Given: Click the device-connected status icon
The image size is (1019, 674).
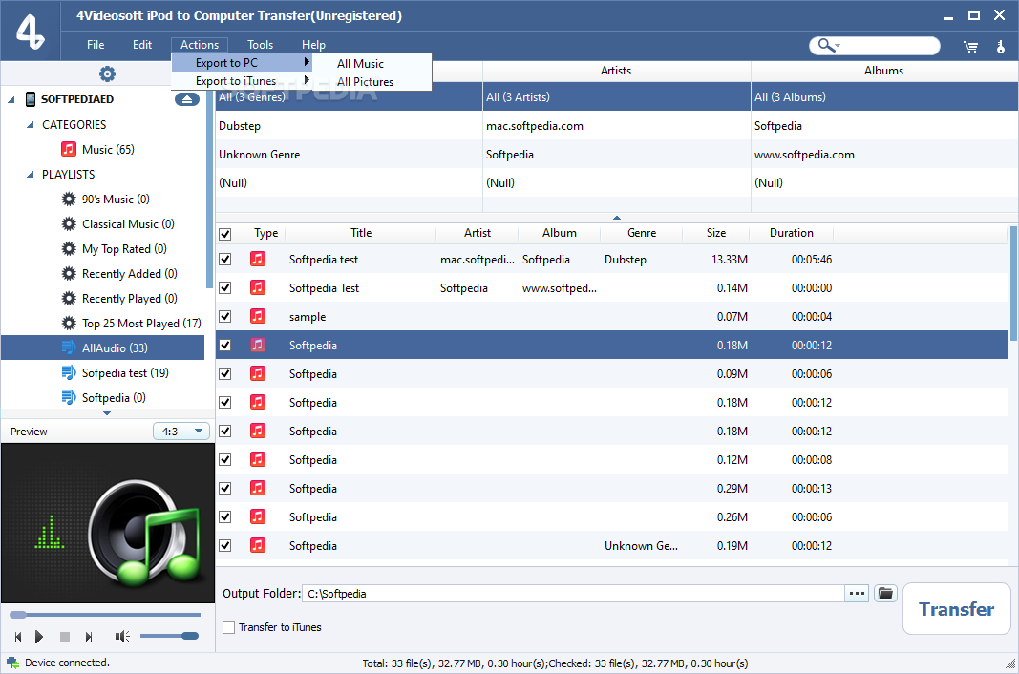Looking at the screenshot, I should click(x=13, y=663).
